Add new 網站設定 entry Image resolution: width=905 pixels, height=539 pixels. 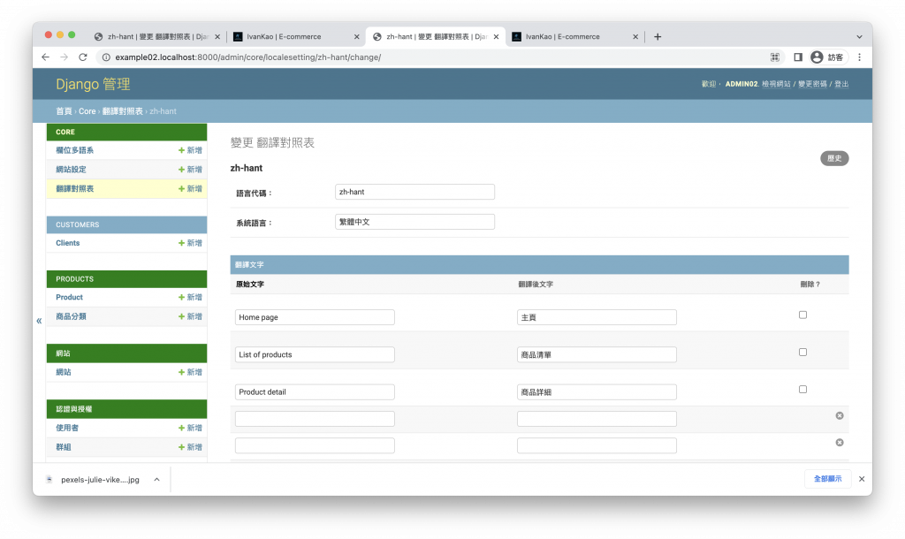[x=190, y=169]
